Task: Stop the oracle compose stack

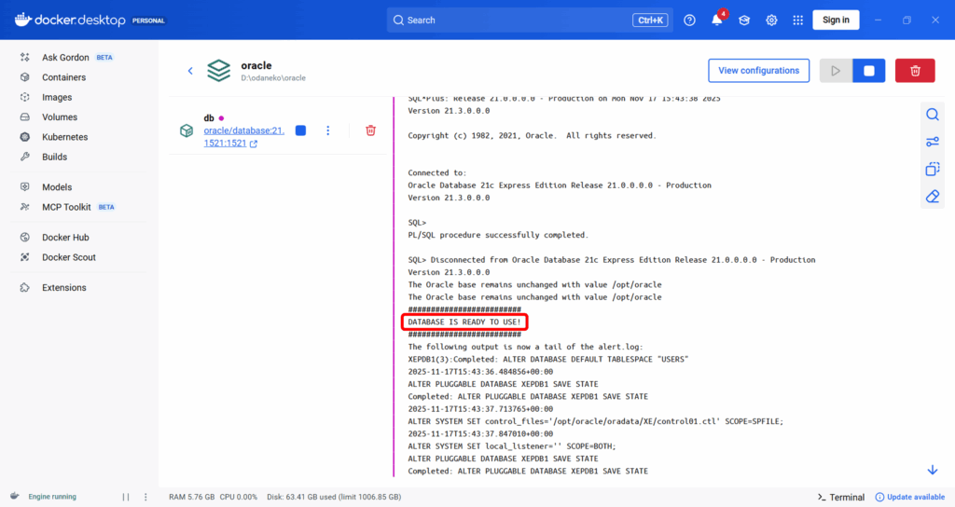Action: click(868, 71)
